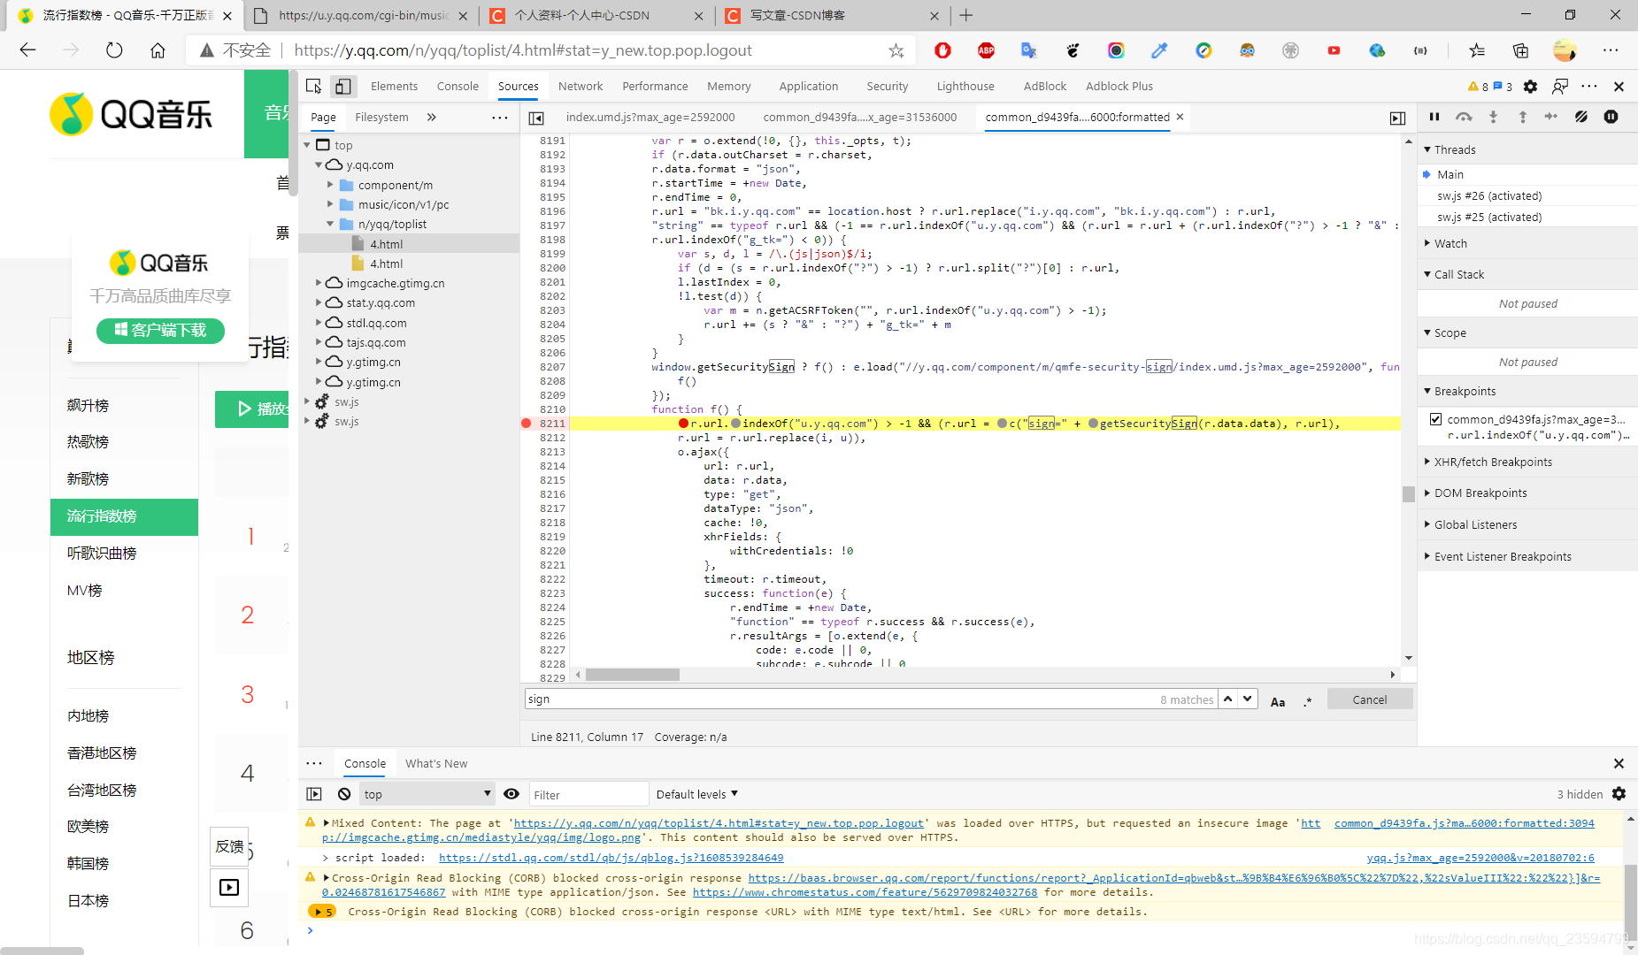Uncheck the common_d9439fa.js breakpoint checkbox
This screenshot has width=1638, height=955.
1435,419
